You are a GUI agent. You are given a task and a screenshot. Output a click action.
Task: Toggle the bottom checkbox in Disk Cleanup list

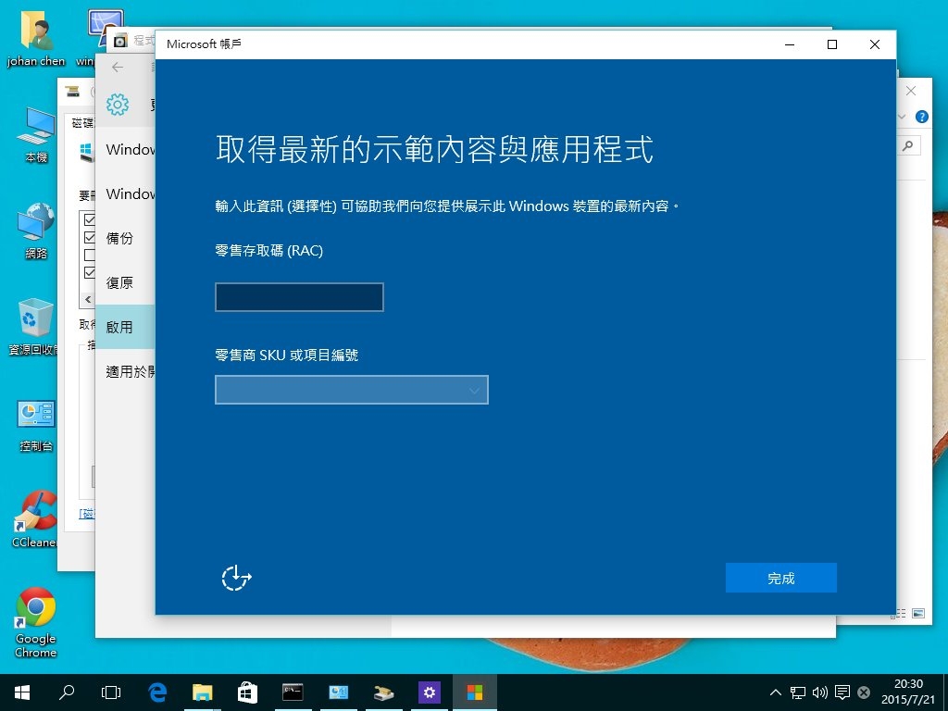[x=90, y=272]
